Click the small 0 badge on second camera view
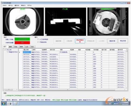Image resolution: width=131 pixels, height=106 pixels. (x=46, y=35)
